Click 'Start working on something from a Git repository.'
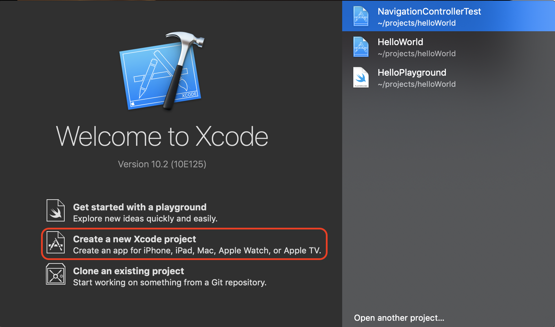Image resolution: width=555 pixels, height=327 pixels. click(x=170, y=283)
